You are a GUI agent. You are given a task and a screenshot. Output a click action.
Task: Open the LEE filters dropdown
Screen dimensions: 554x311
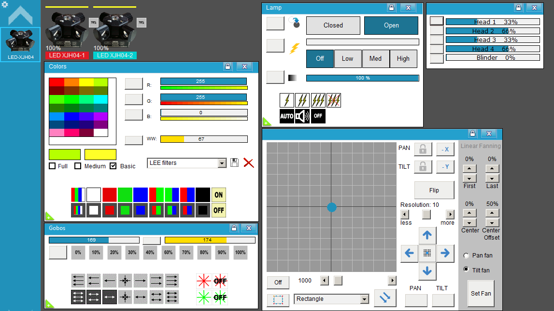(x=222, y=163)
